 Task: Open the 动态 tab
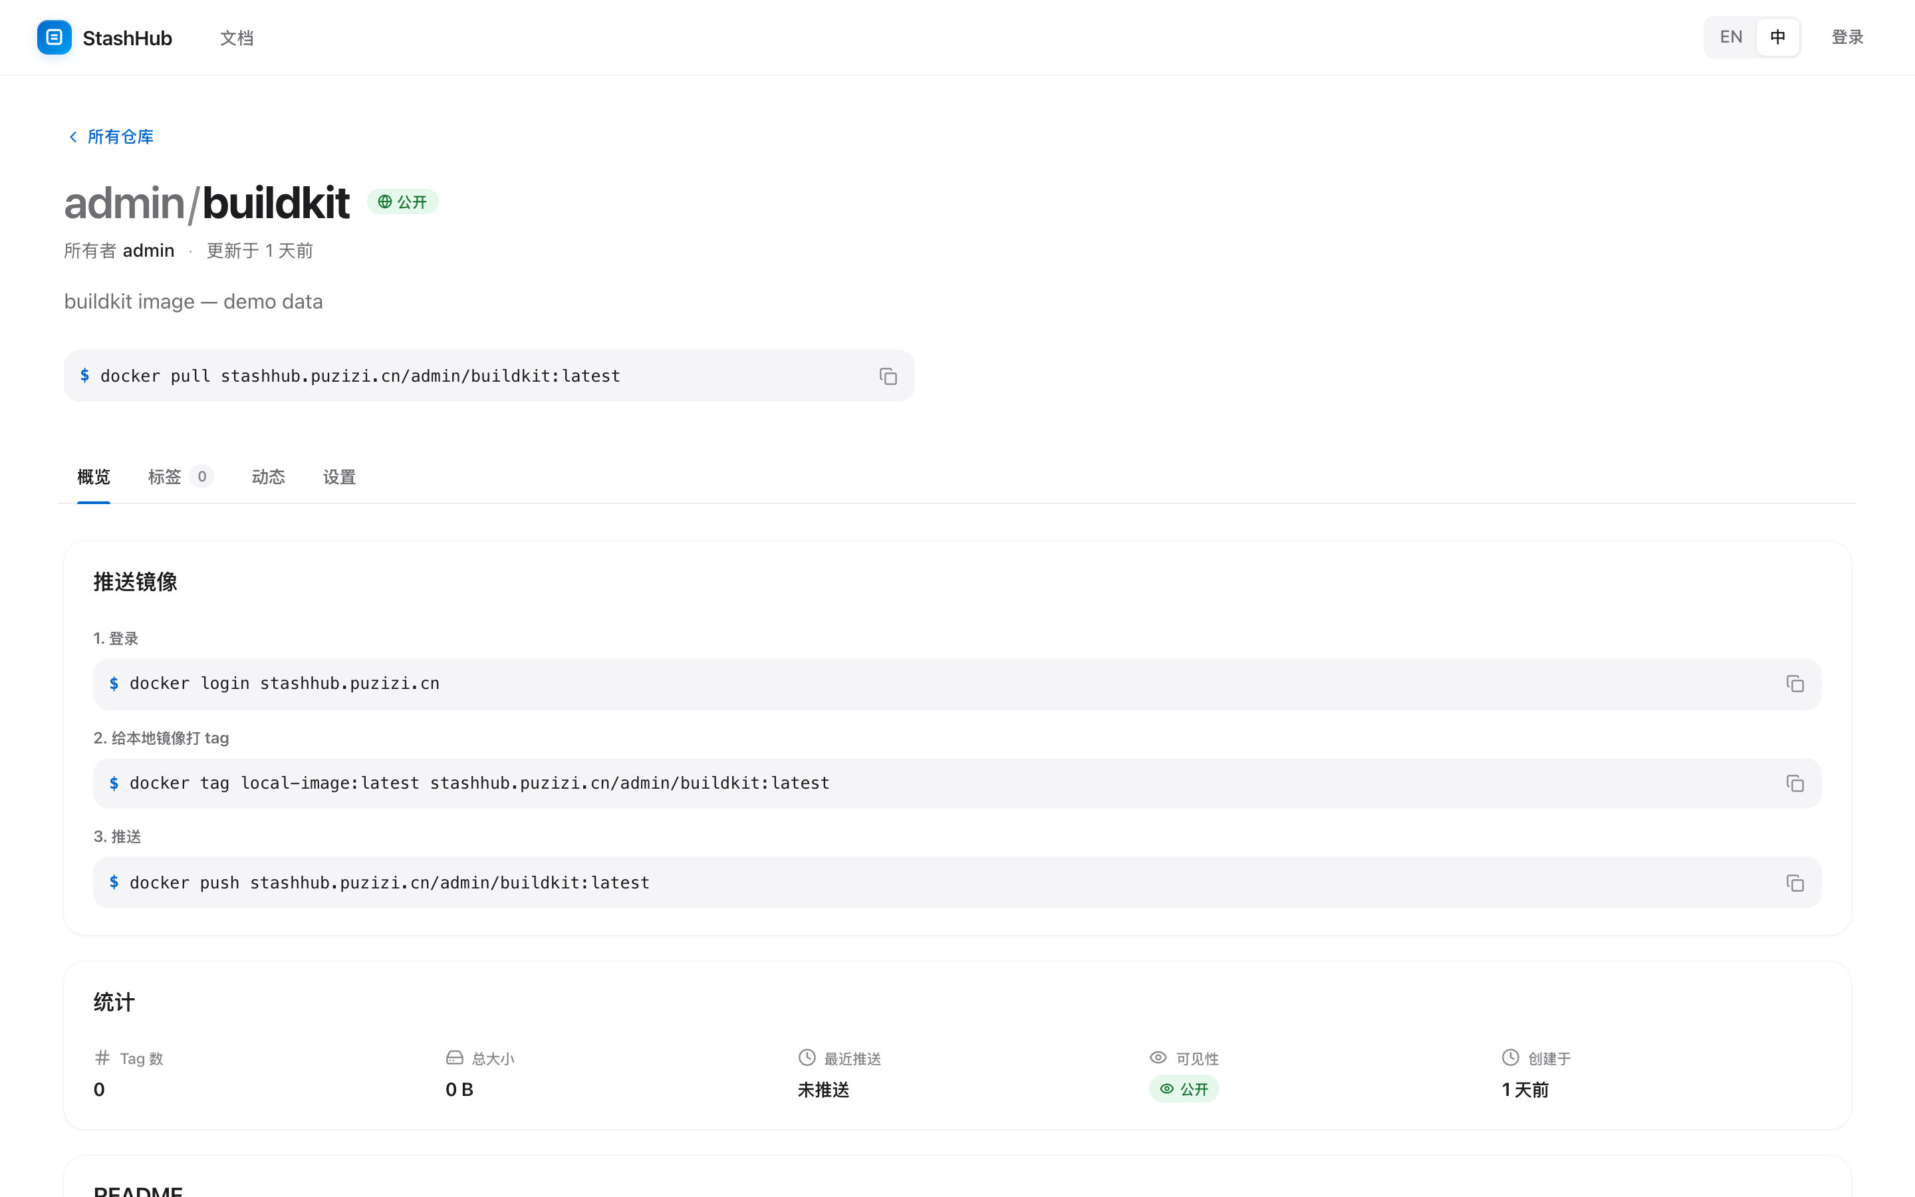268,477
